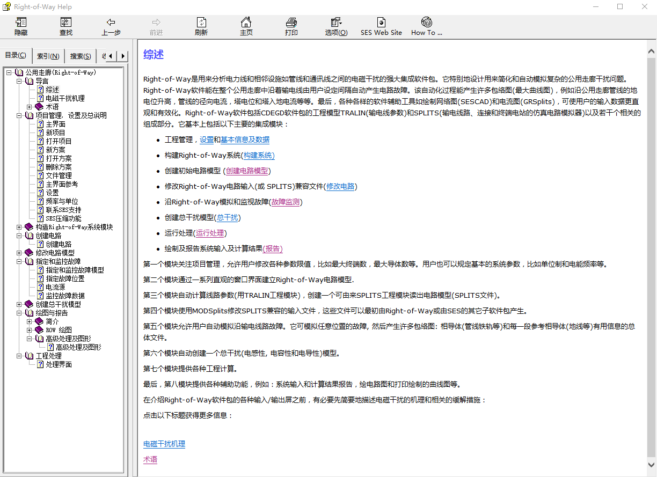
Task: Follow the 运行处理 link
Action: pos(210,233)
